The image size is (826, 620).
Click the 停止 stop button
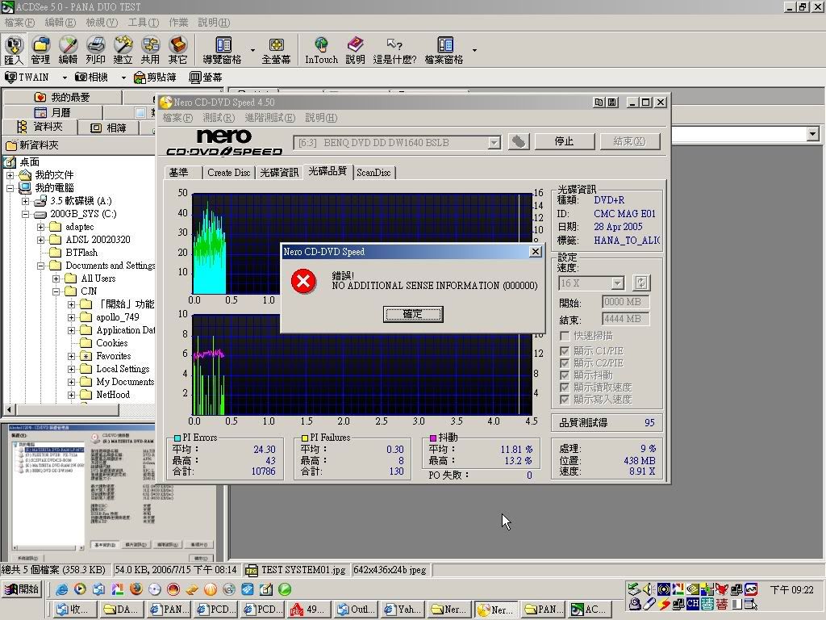pyautogui.click(x=564, y=141)
